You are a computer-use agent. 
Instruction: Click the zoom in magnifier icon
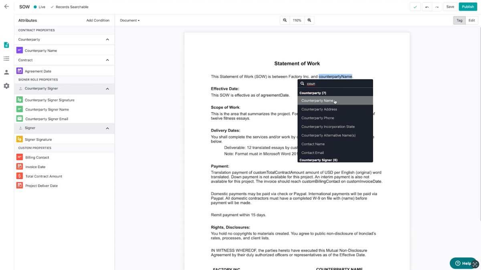click(308, 20)
